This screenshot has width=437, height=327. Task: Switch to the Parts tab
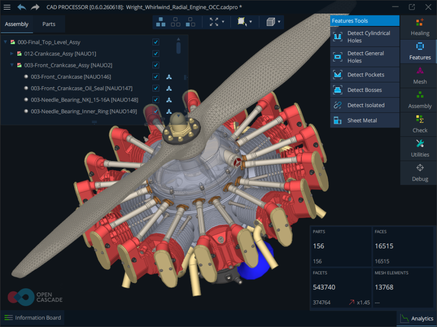pos(49,24)
